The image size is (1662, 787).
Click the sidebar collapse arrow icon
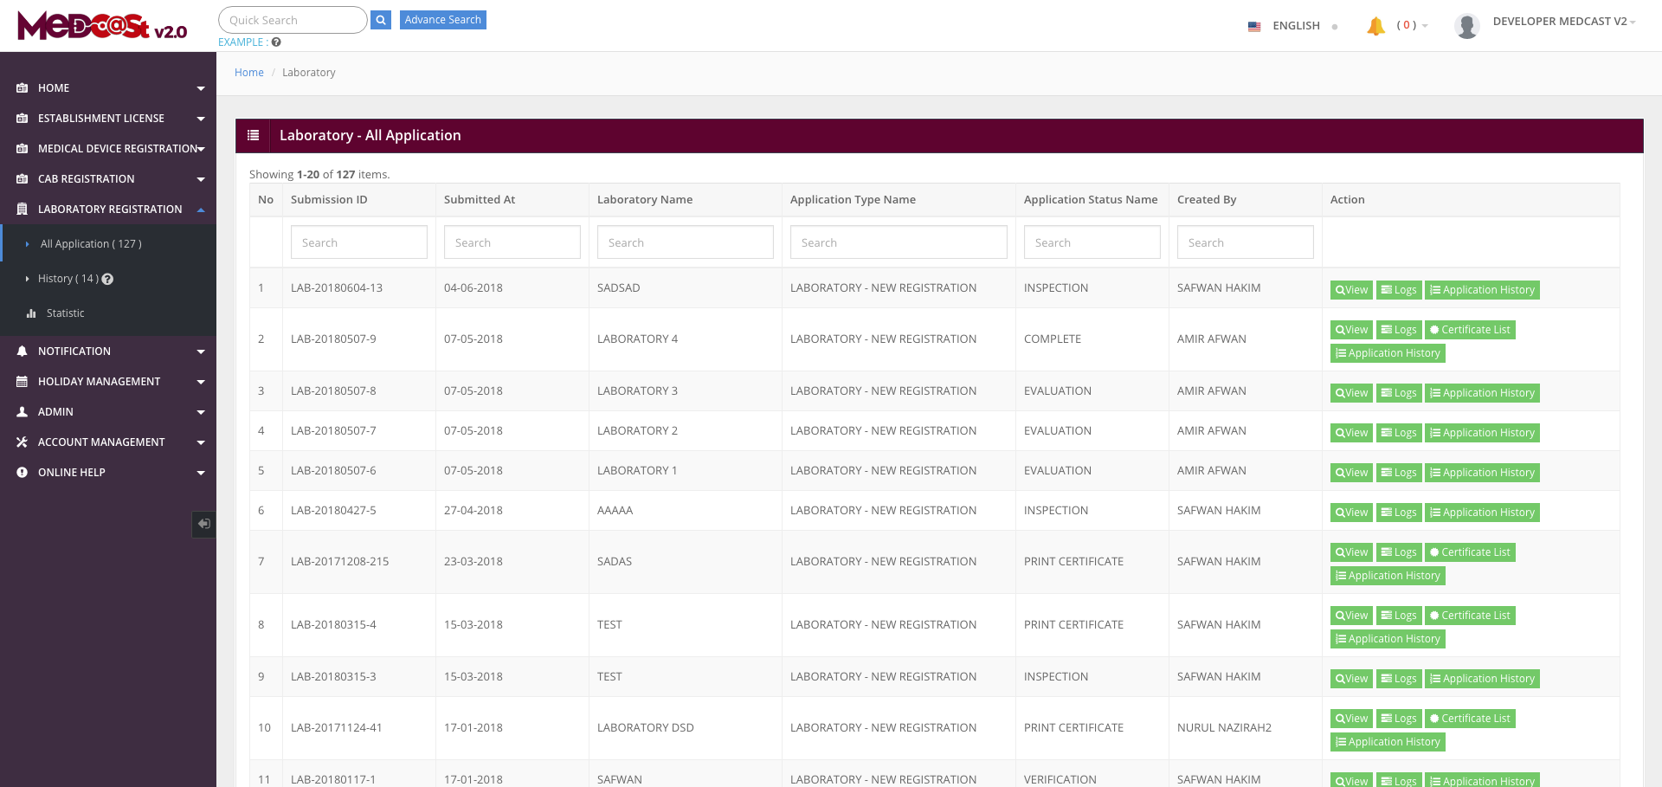203,524
